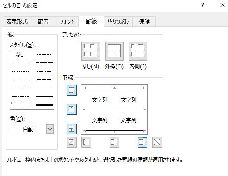Choose the medium dashed line style
228x176 pixels.
click(44, 80)
